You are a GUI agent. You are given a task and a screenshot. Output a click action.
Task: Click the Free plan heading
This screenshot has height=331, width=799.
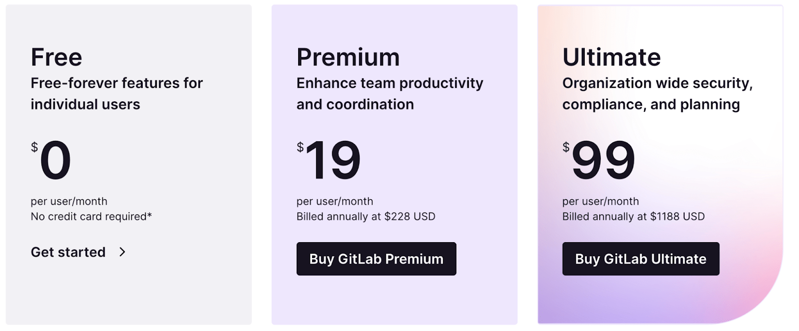click(56, 57)
